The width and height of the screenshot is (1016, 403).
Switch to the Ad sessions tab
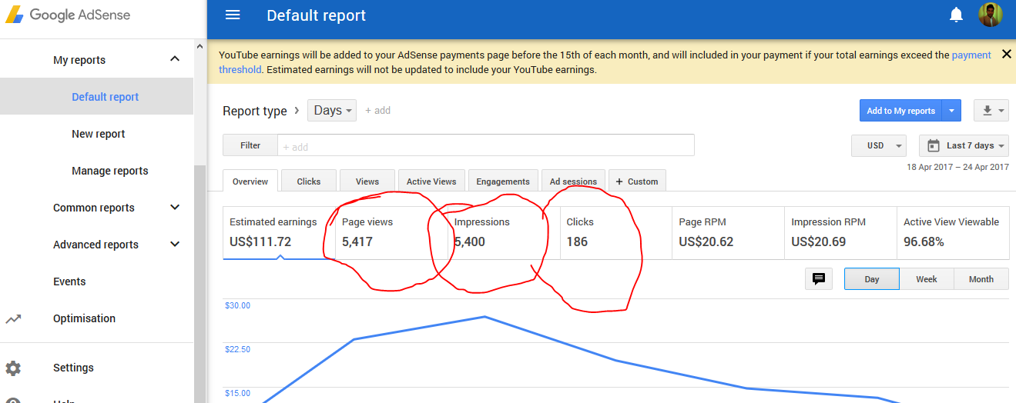point(573,182)
